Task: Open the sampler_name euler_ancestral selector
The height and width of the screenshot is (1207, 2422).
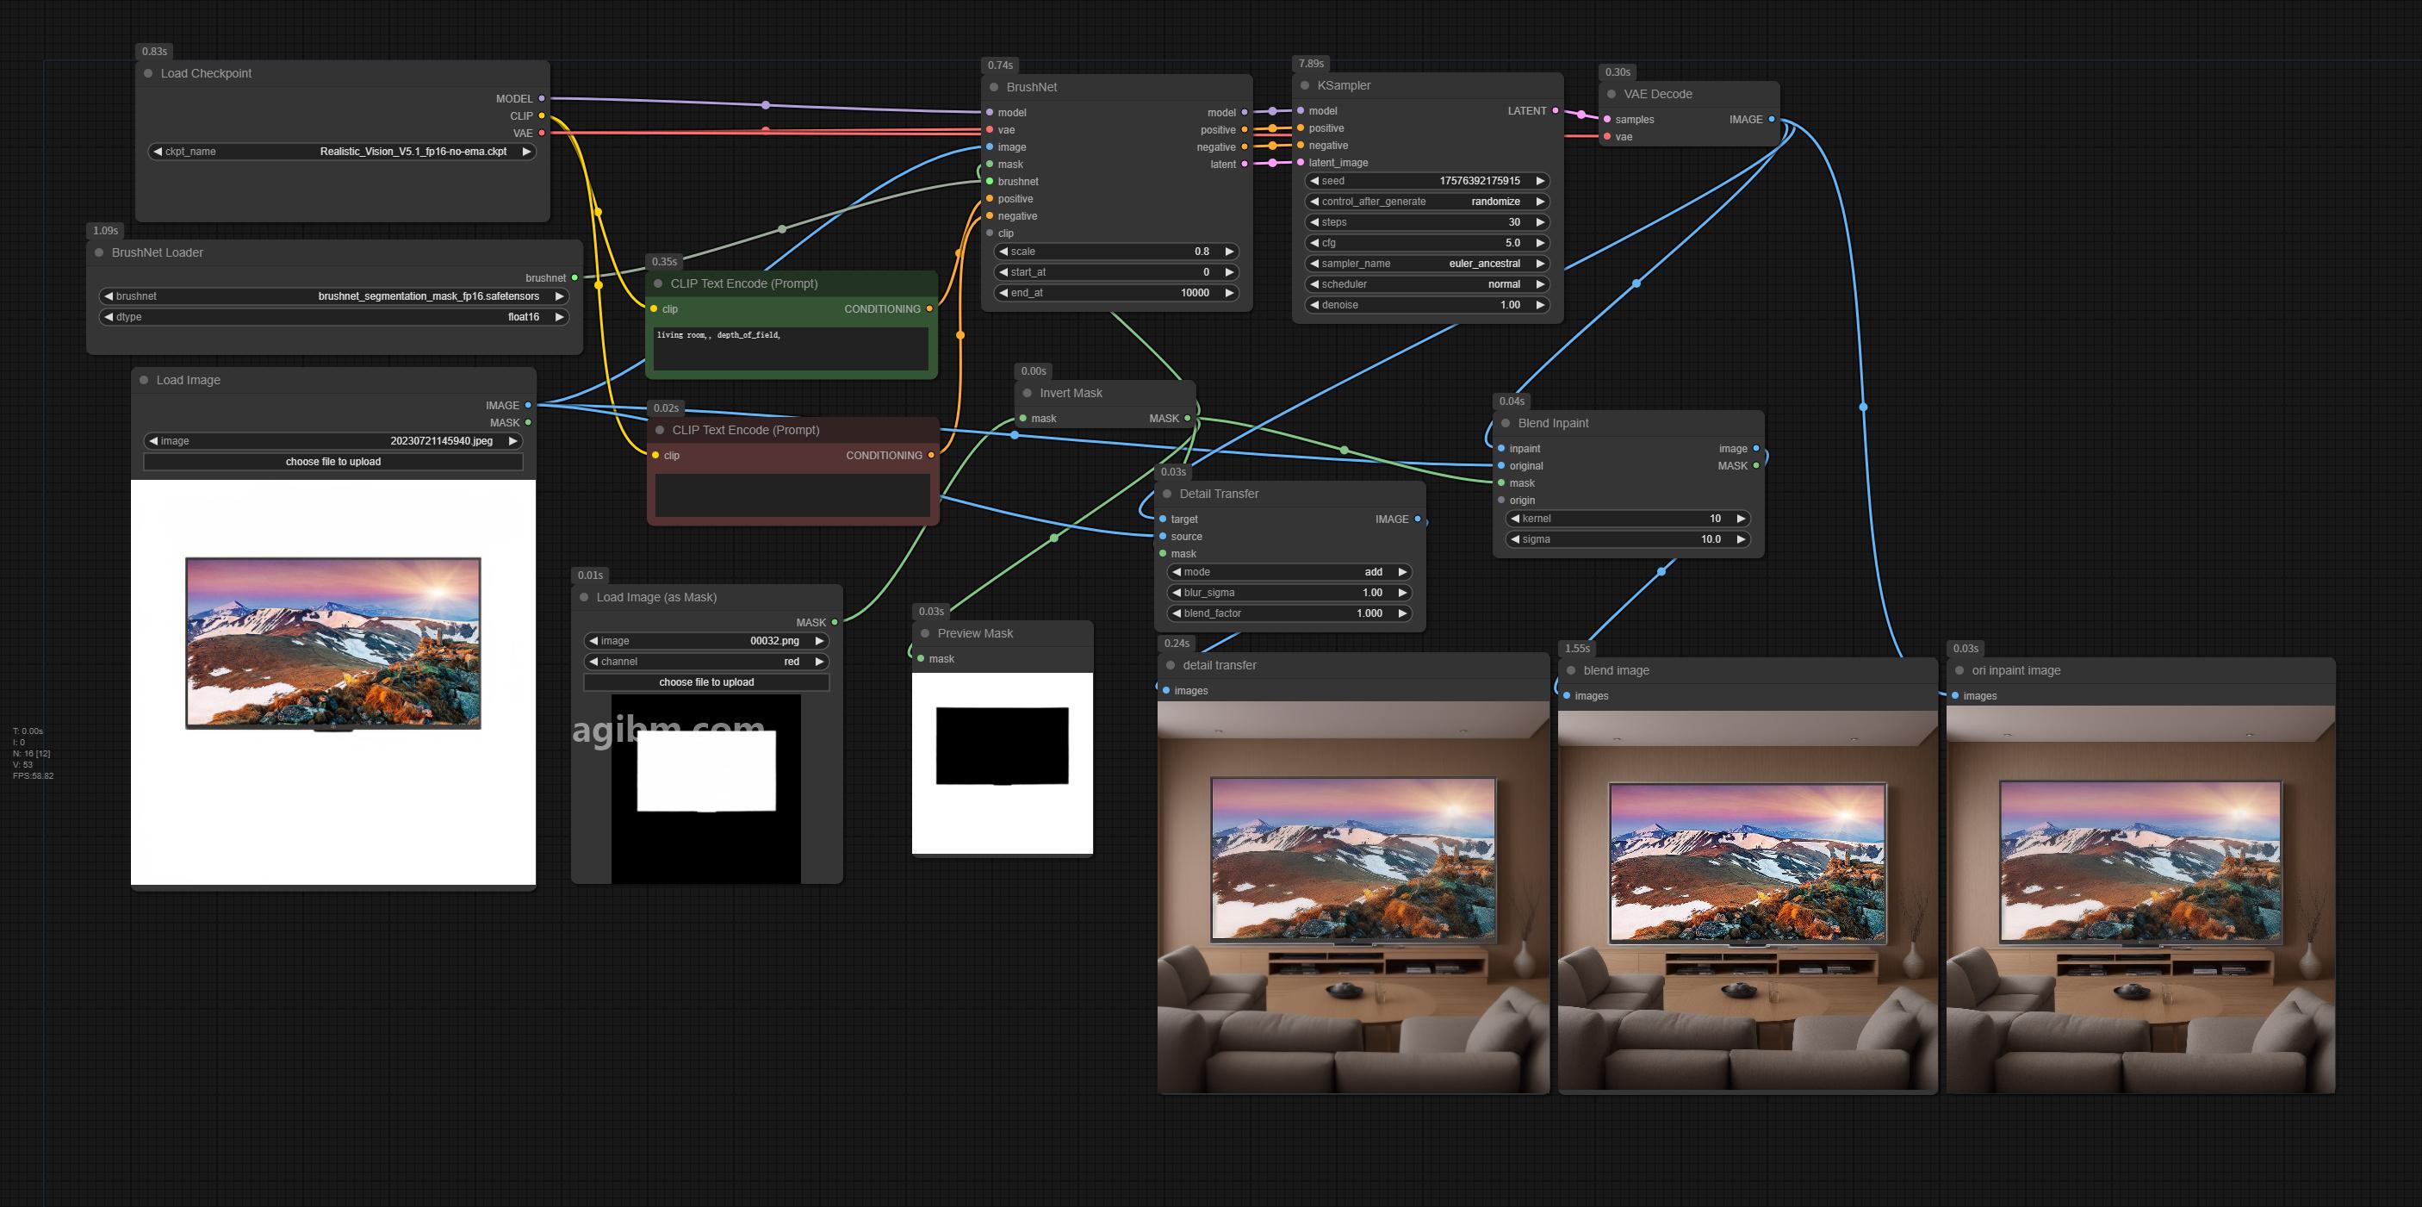Action: click(1427, 264)
